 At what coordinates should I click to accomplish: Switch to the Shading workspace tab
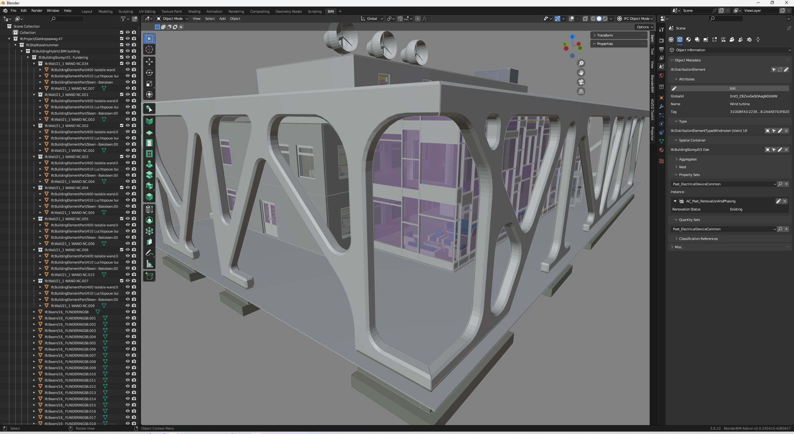point(194,11)
